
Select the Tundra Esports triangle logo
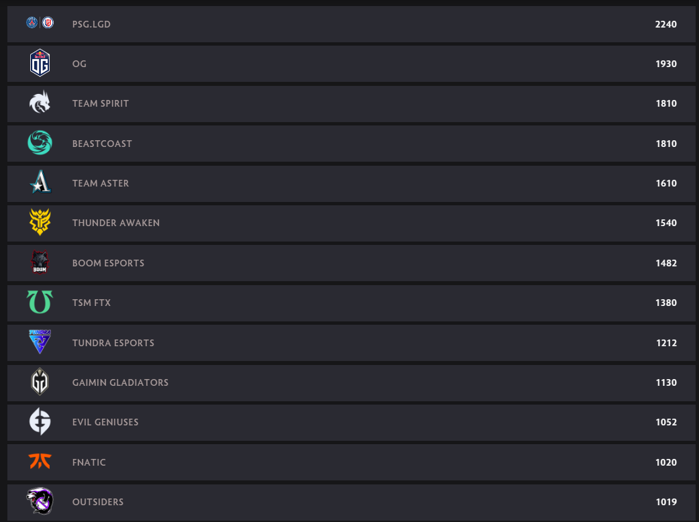[x=40, y=342]
